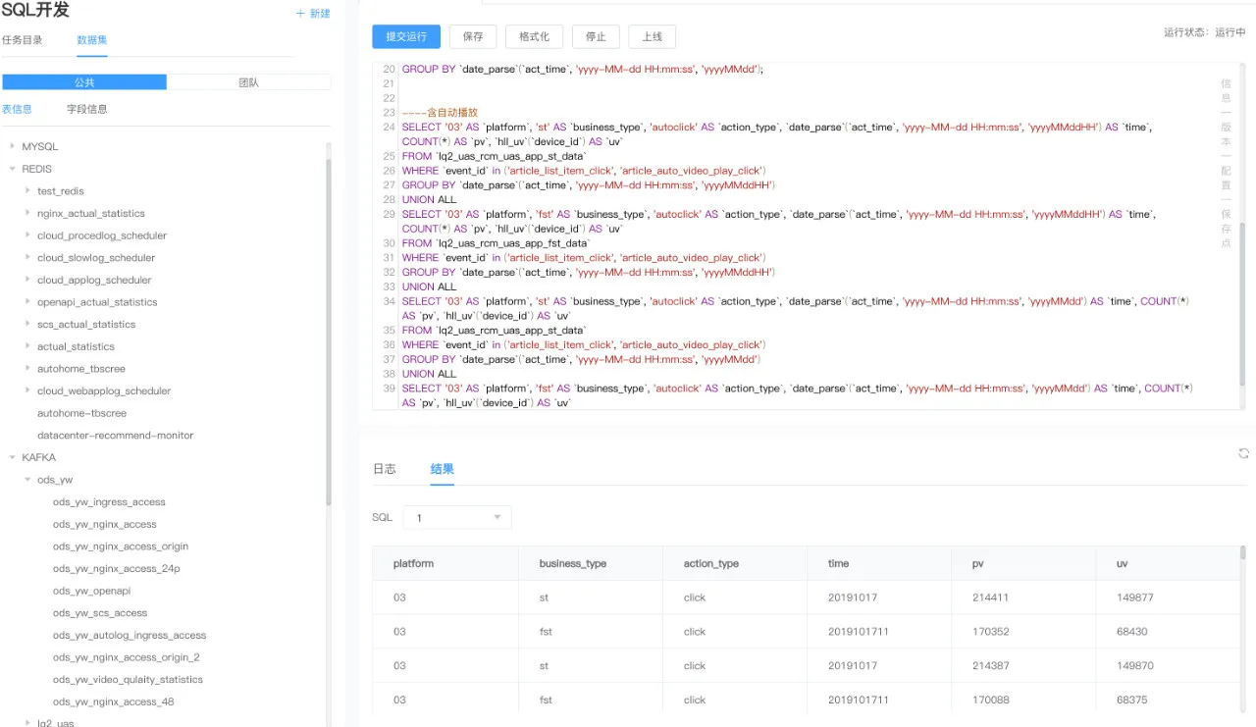Expand the scs_actual_statistics node

[x=27, y=324]
